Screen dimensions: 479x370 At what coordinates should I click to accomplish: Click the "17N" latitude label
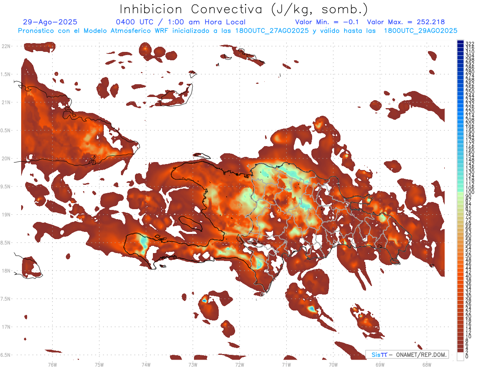tap(6, 327)
